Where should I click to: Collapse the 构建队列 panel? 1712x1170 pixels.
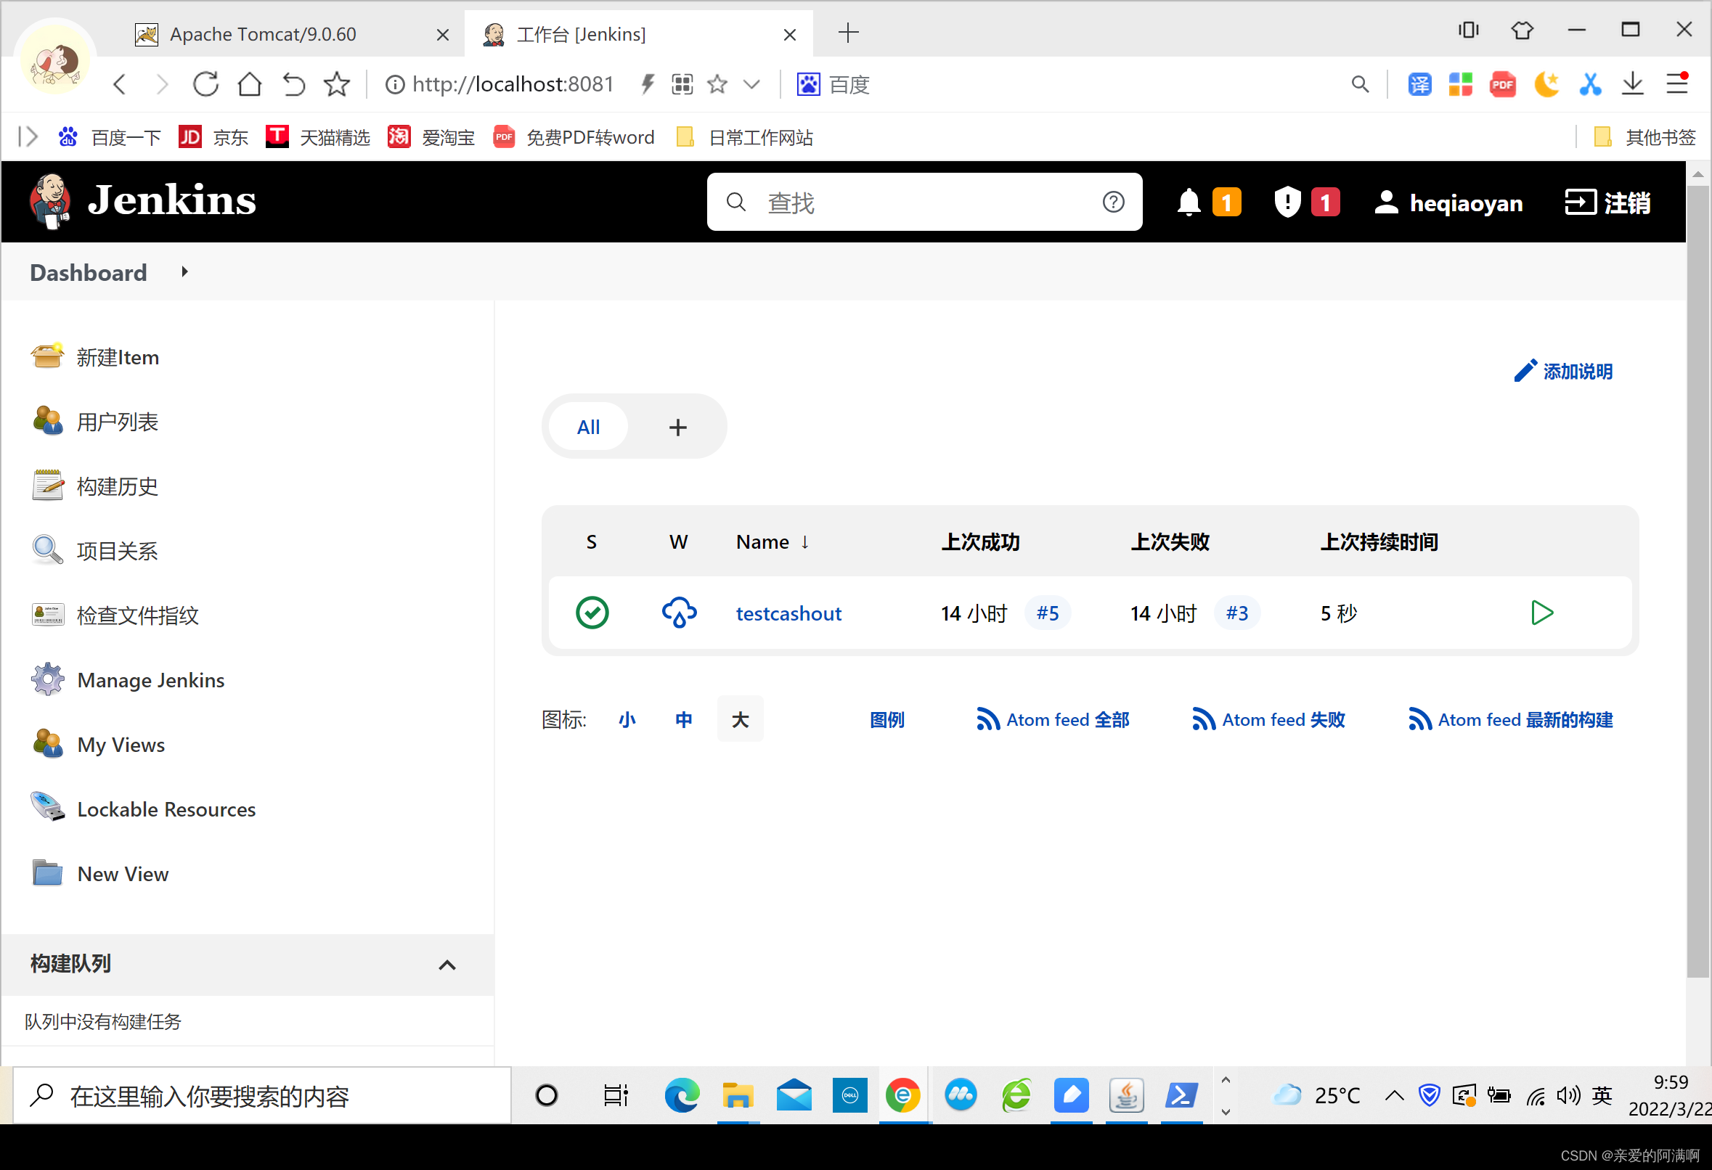pos(447,965)
